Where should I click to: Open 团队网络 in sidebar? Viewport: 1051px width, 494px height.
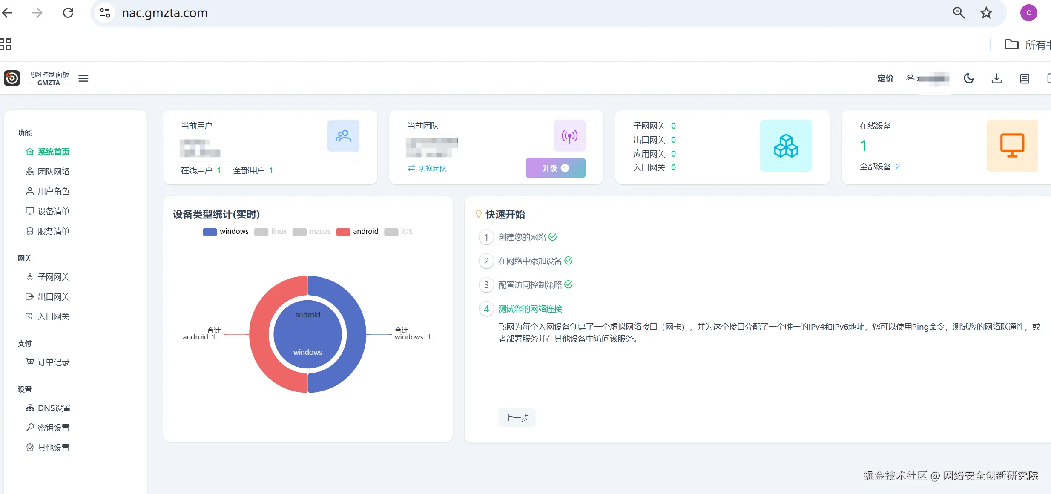tap(53, 172)
